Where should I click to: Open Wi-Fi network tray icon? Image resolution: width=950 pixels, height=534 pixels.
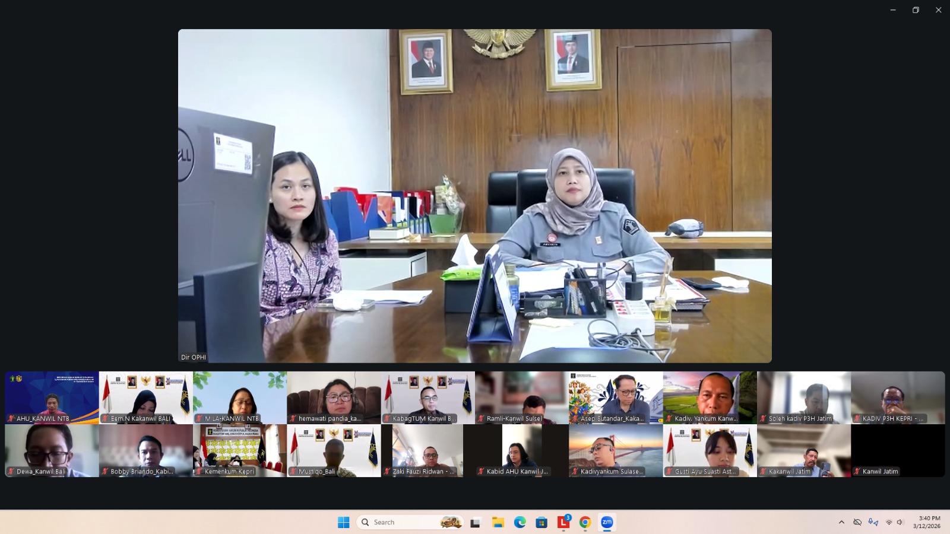coord(889,522)
